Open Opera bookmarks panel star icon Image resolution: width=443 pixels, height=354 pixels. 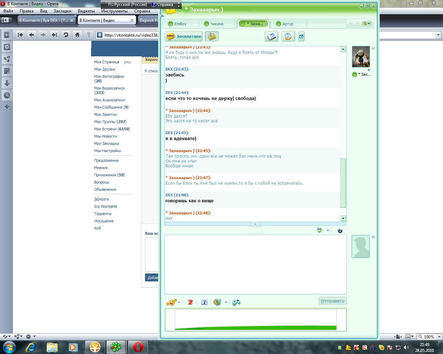coord(7,35)
